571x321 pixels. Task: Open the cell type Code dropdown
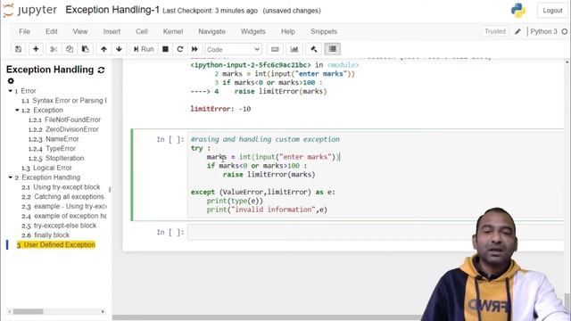233,49
